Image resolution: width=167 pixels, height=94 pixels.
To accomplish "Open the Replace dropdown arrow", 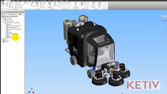I will (22, 3).
